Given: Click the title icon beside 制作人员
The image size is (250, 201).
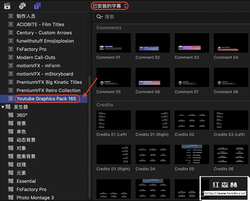Looking at the screenshot, I should click(11, 16).
